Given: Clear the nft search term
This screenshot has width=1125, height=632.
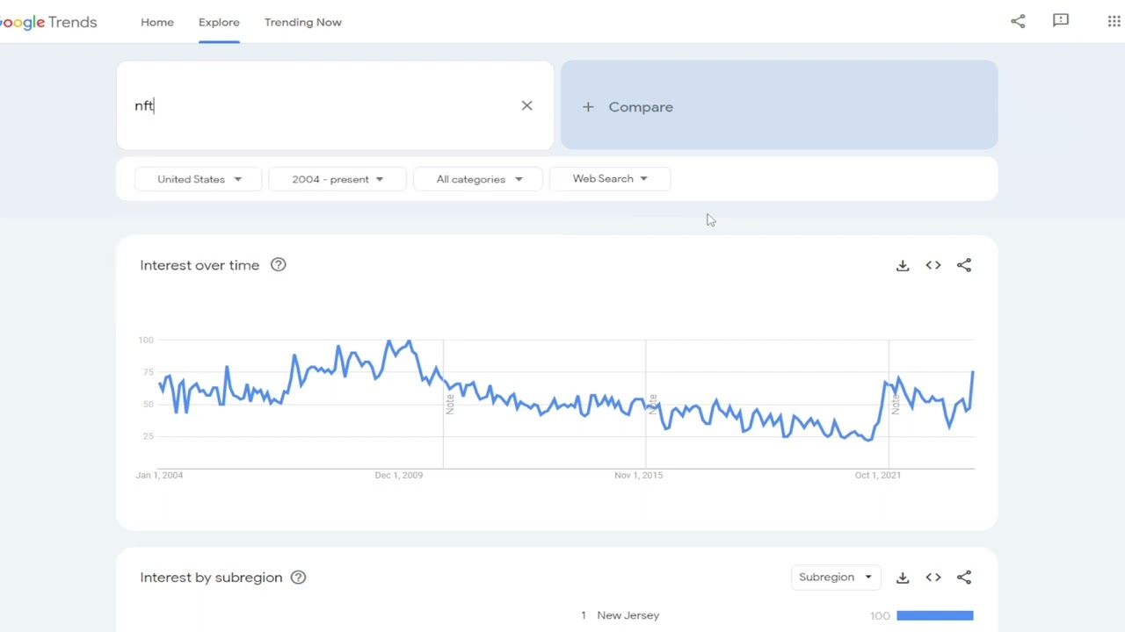Looking at the screenshot, I should click(x=526, y=105).
